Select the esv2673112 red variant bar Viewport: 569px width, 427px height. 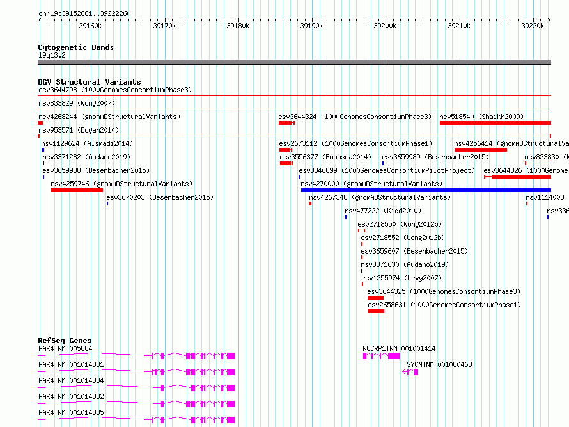285,150
